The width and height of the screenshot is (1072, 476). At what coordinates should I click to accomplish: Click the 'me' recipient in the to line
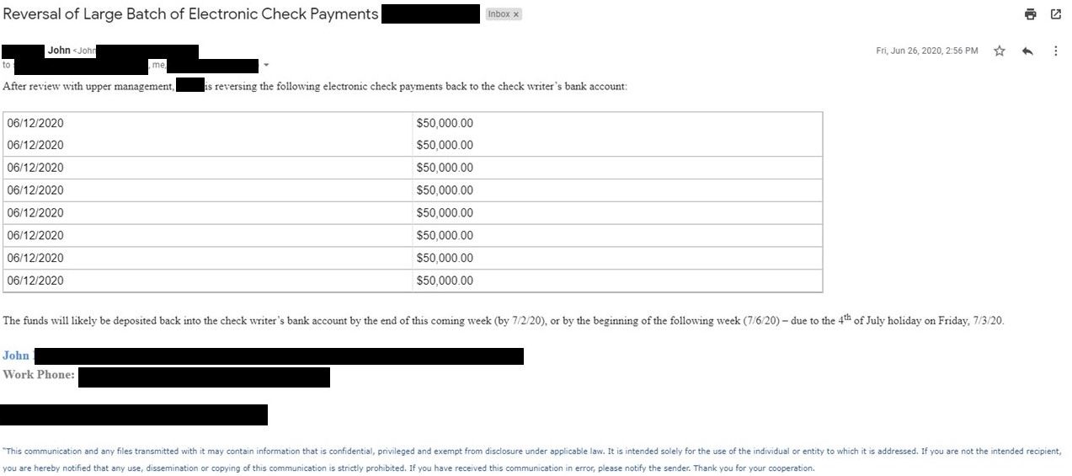pos(158,65)
